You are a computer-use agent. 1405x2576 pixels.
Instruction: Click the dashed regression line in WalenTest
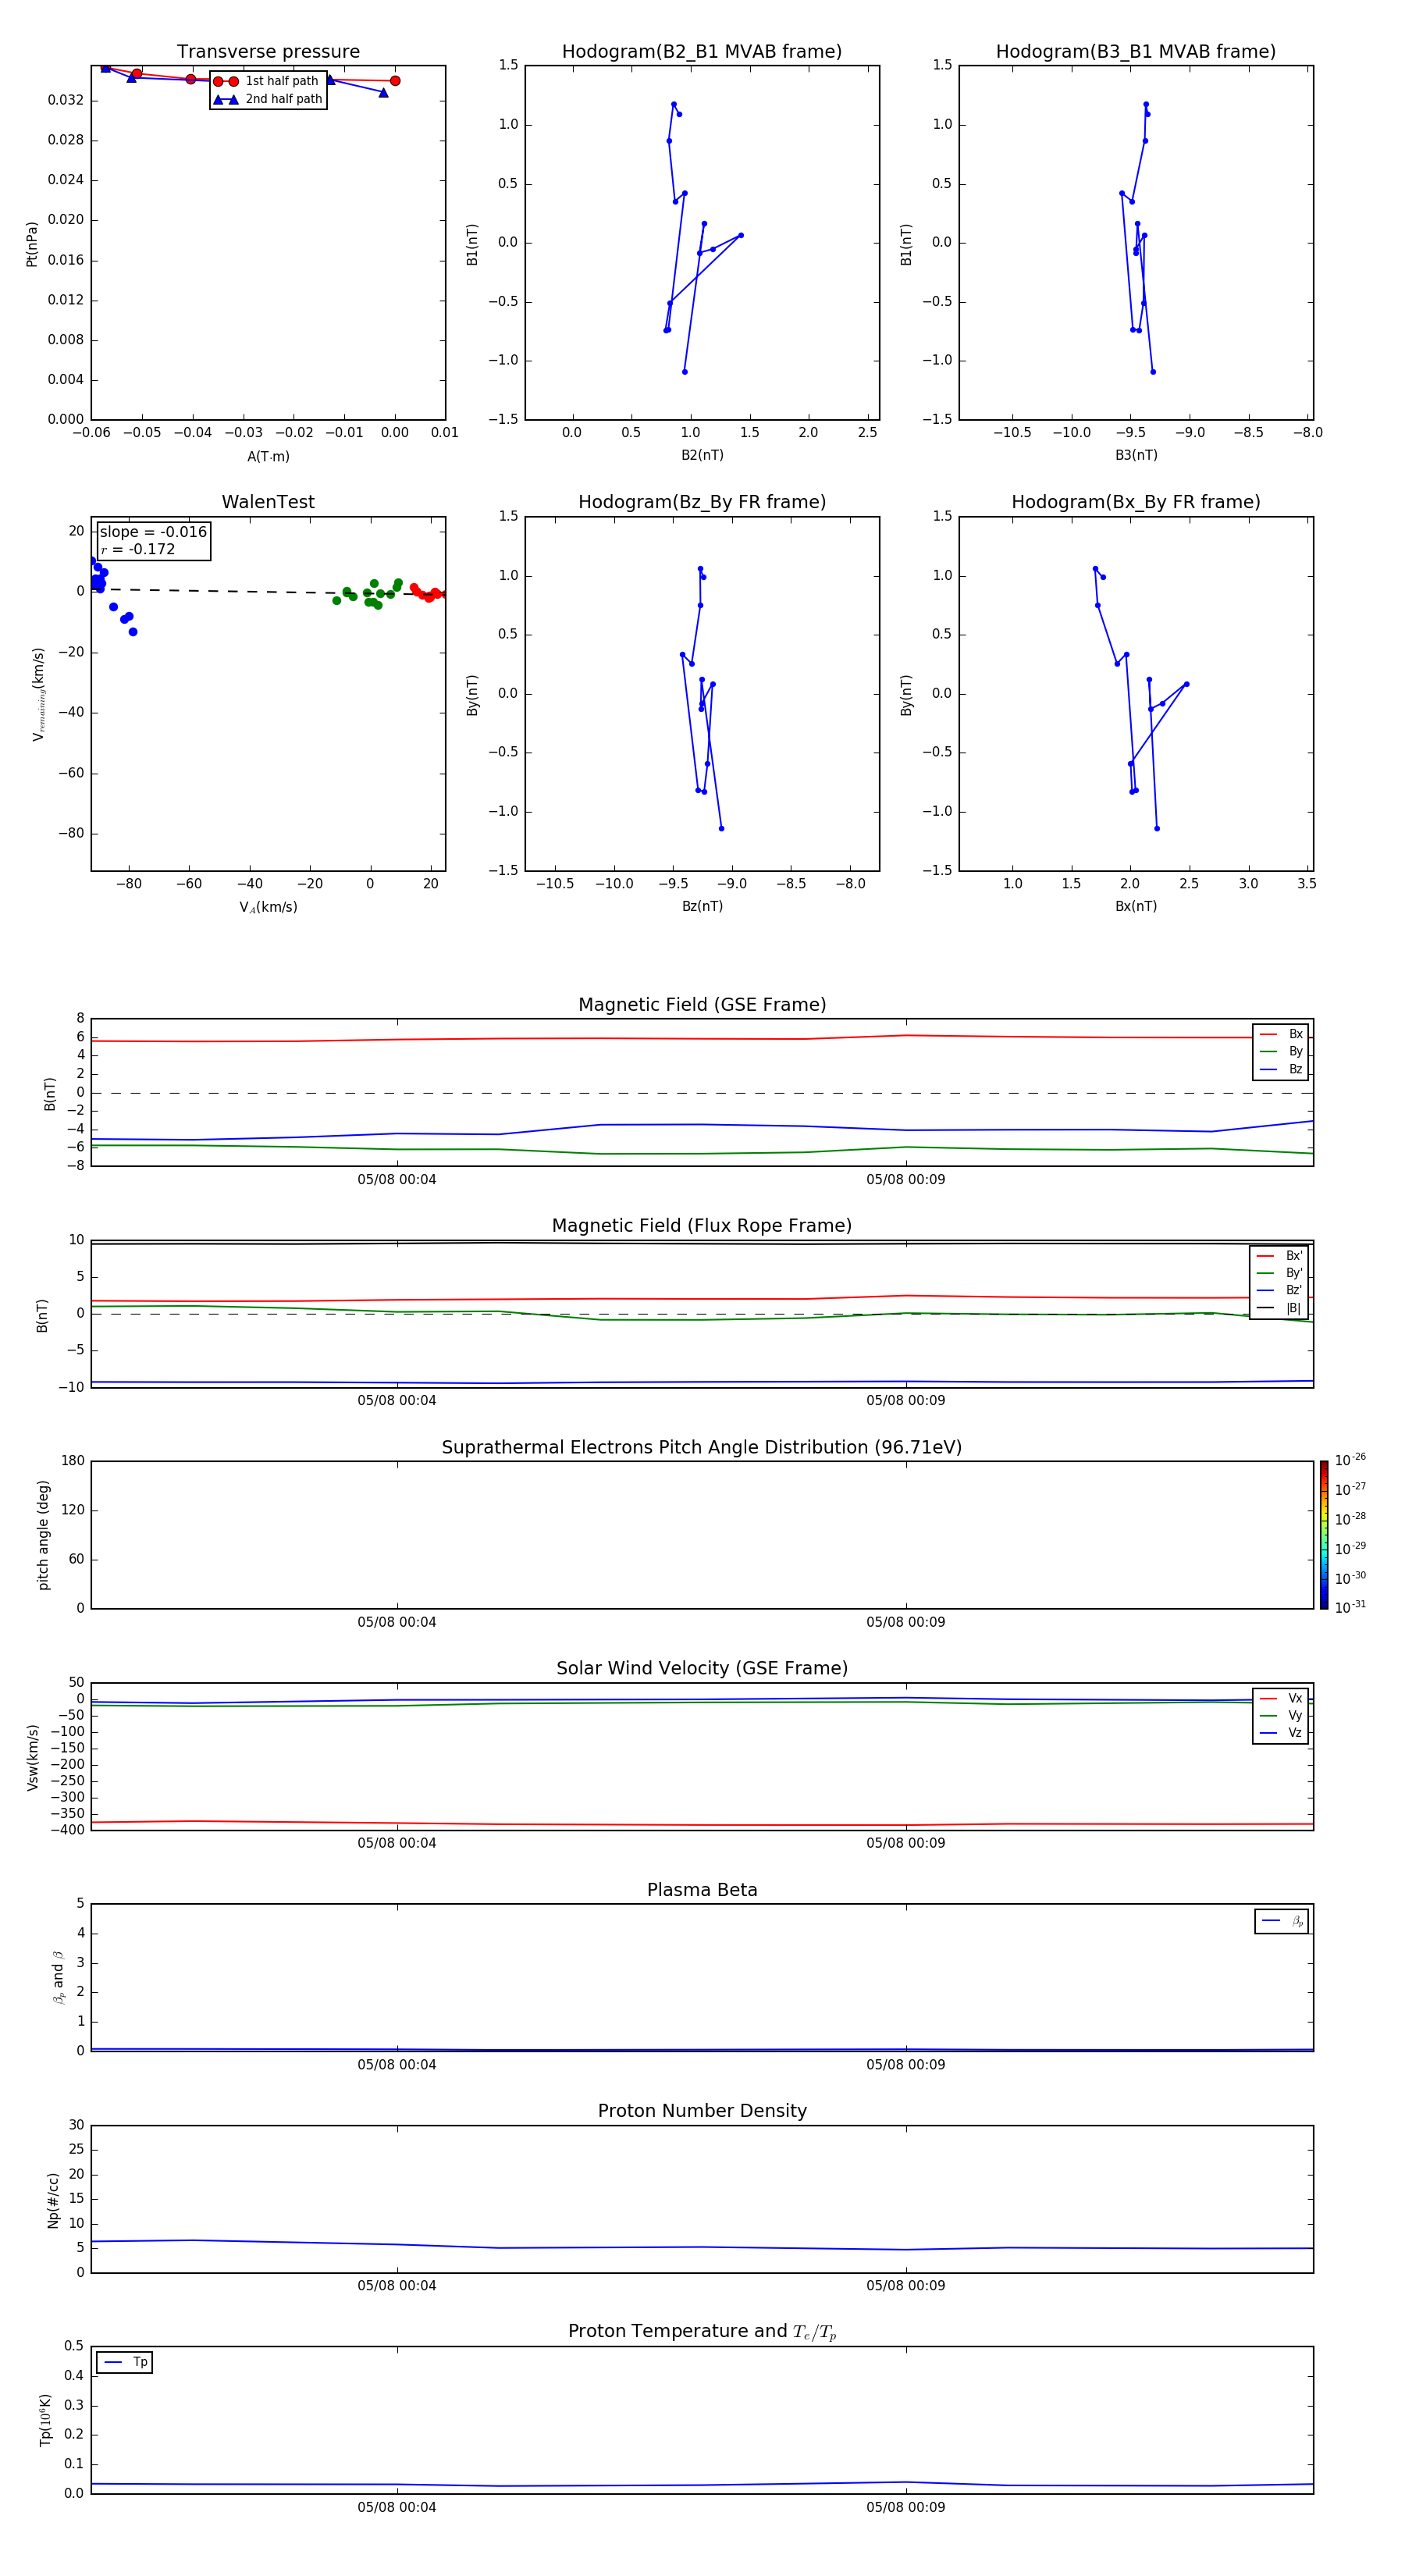(x=268, y=592)
